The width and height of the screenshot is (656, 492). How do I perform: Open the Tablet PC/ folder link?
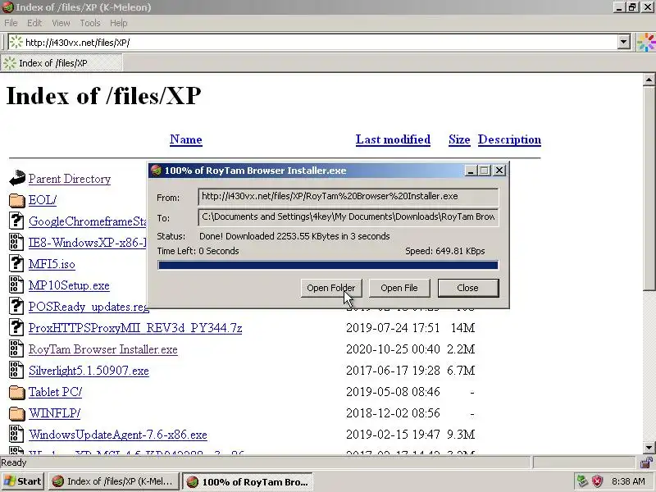click(x=55, y=393)
